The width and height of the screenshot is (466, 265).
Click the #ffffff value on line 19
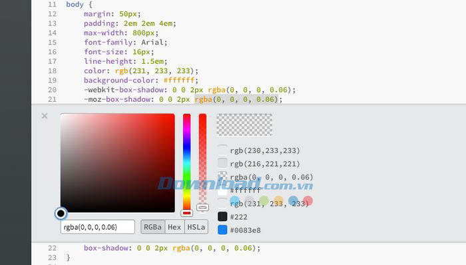[x=179, y=80]
